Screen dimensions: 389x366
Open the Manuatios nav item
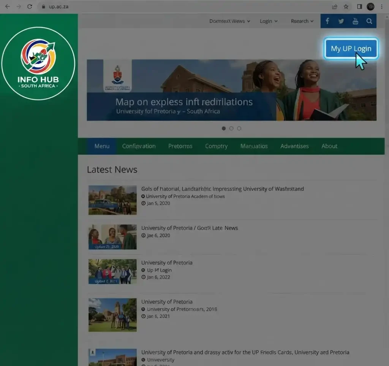254,146
